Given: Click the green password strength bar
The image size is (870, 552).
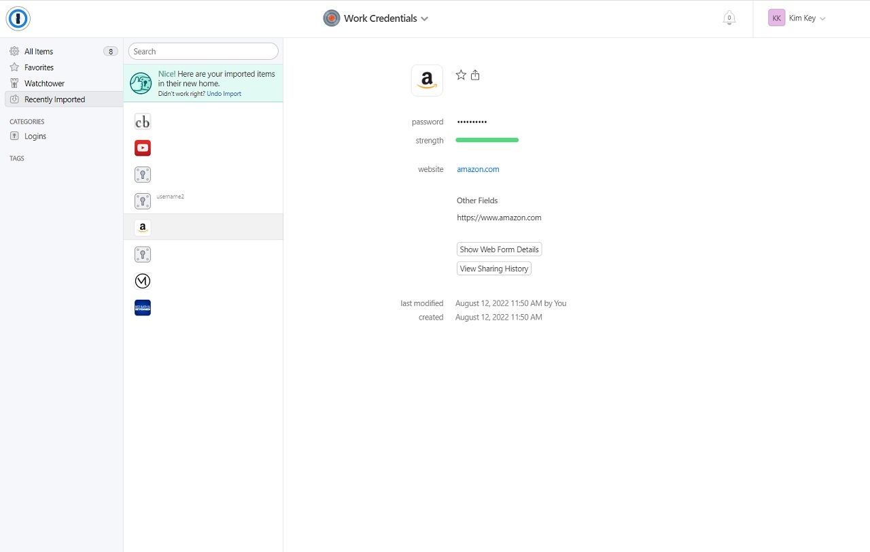Looking at the screenshot, I should [x=487, y=140].
